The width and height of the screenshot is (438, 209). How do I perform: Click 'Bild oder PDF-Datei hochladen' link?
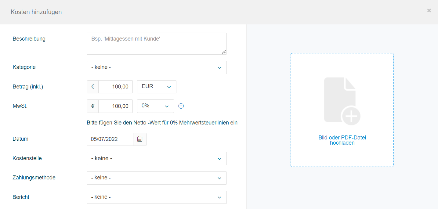(342, 140)
